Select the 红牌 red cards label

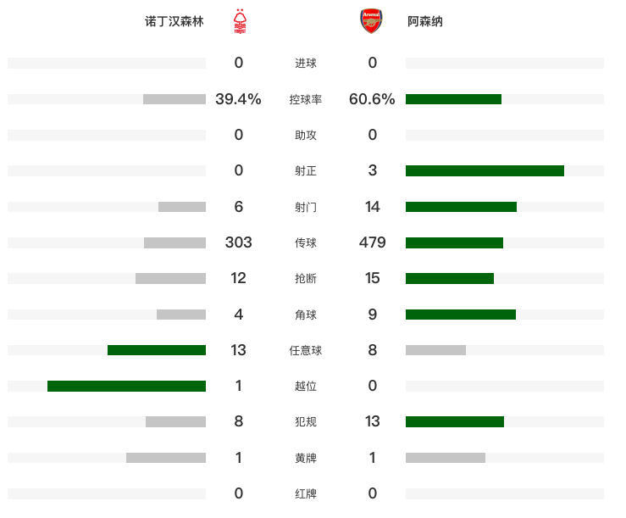pos(306,493)
